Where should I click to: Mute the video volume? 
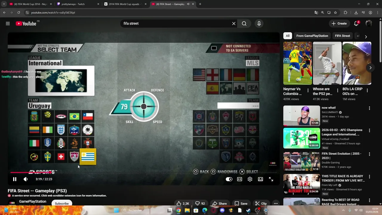pos(26,179)
